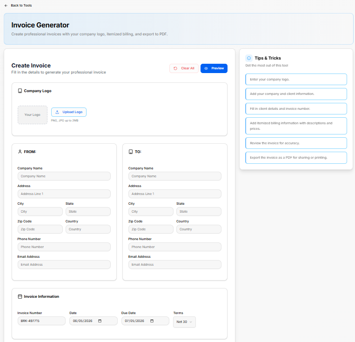Click the TO Email Address field

[175, 265]
